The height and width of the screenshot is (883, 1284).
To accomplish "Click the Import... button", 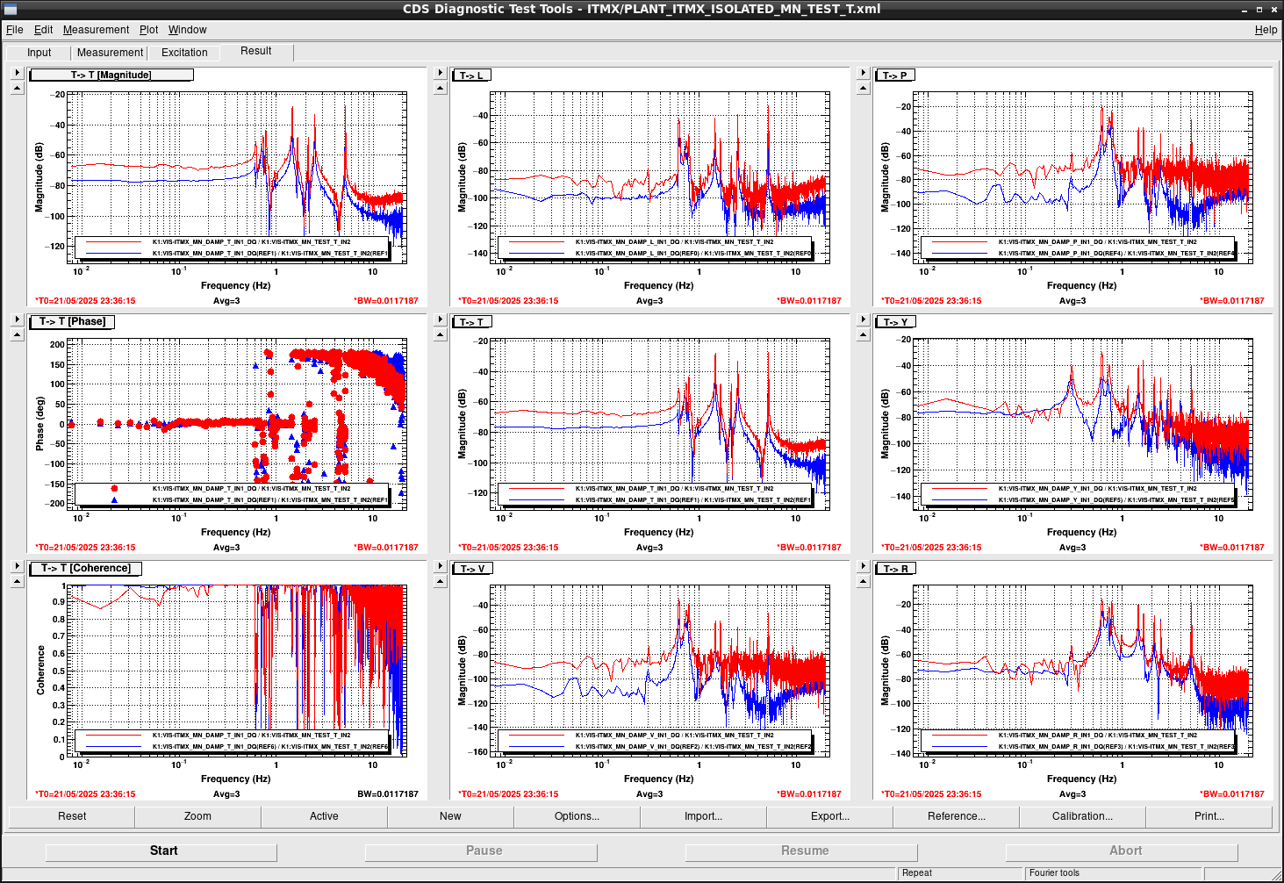I will 703,816.
